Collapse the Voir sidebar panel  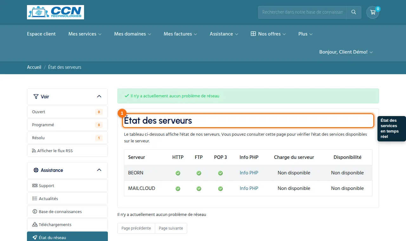[99, 96]
